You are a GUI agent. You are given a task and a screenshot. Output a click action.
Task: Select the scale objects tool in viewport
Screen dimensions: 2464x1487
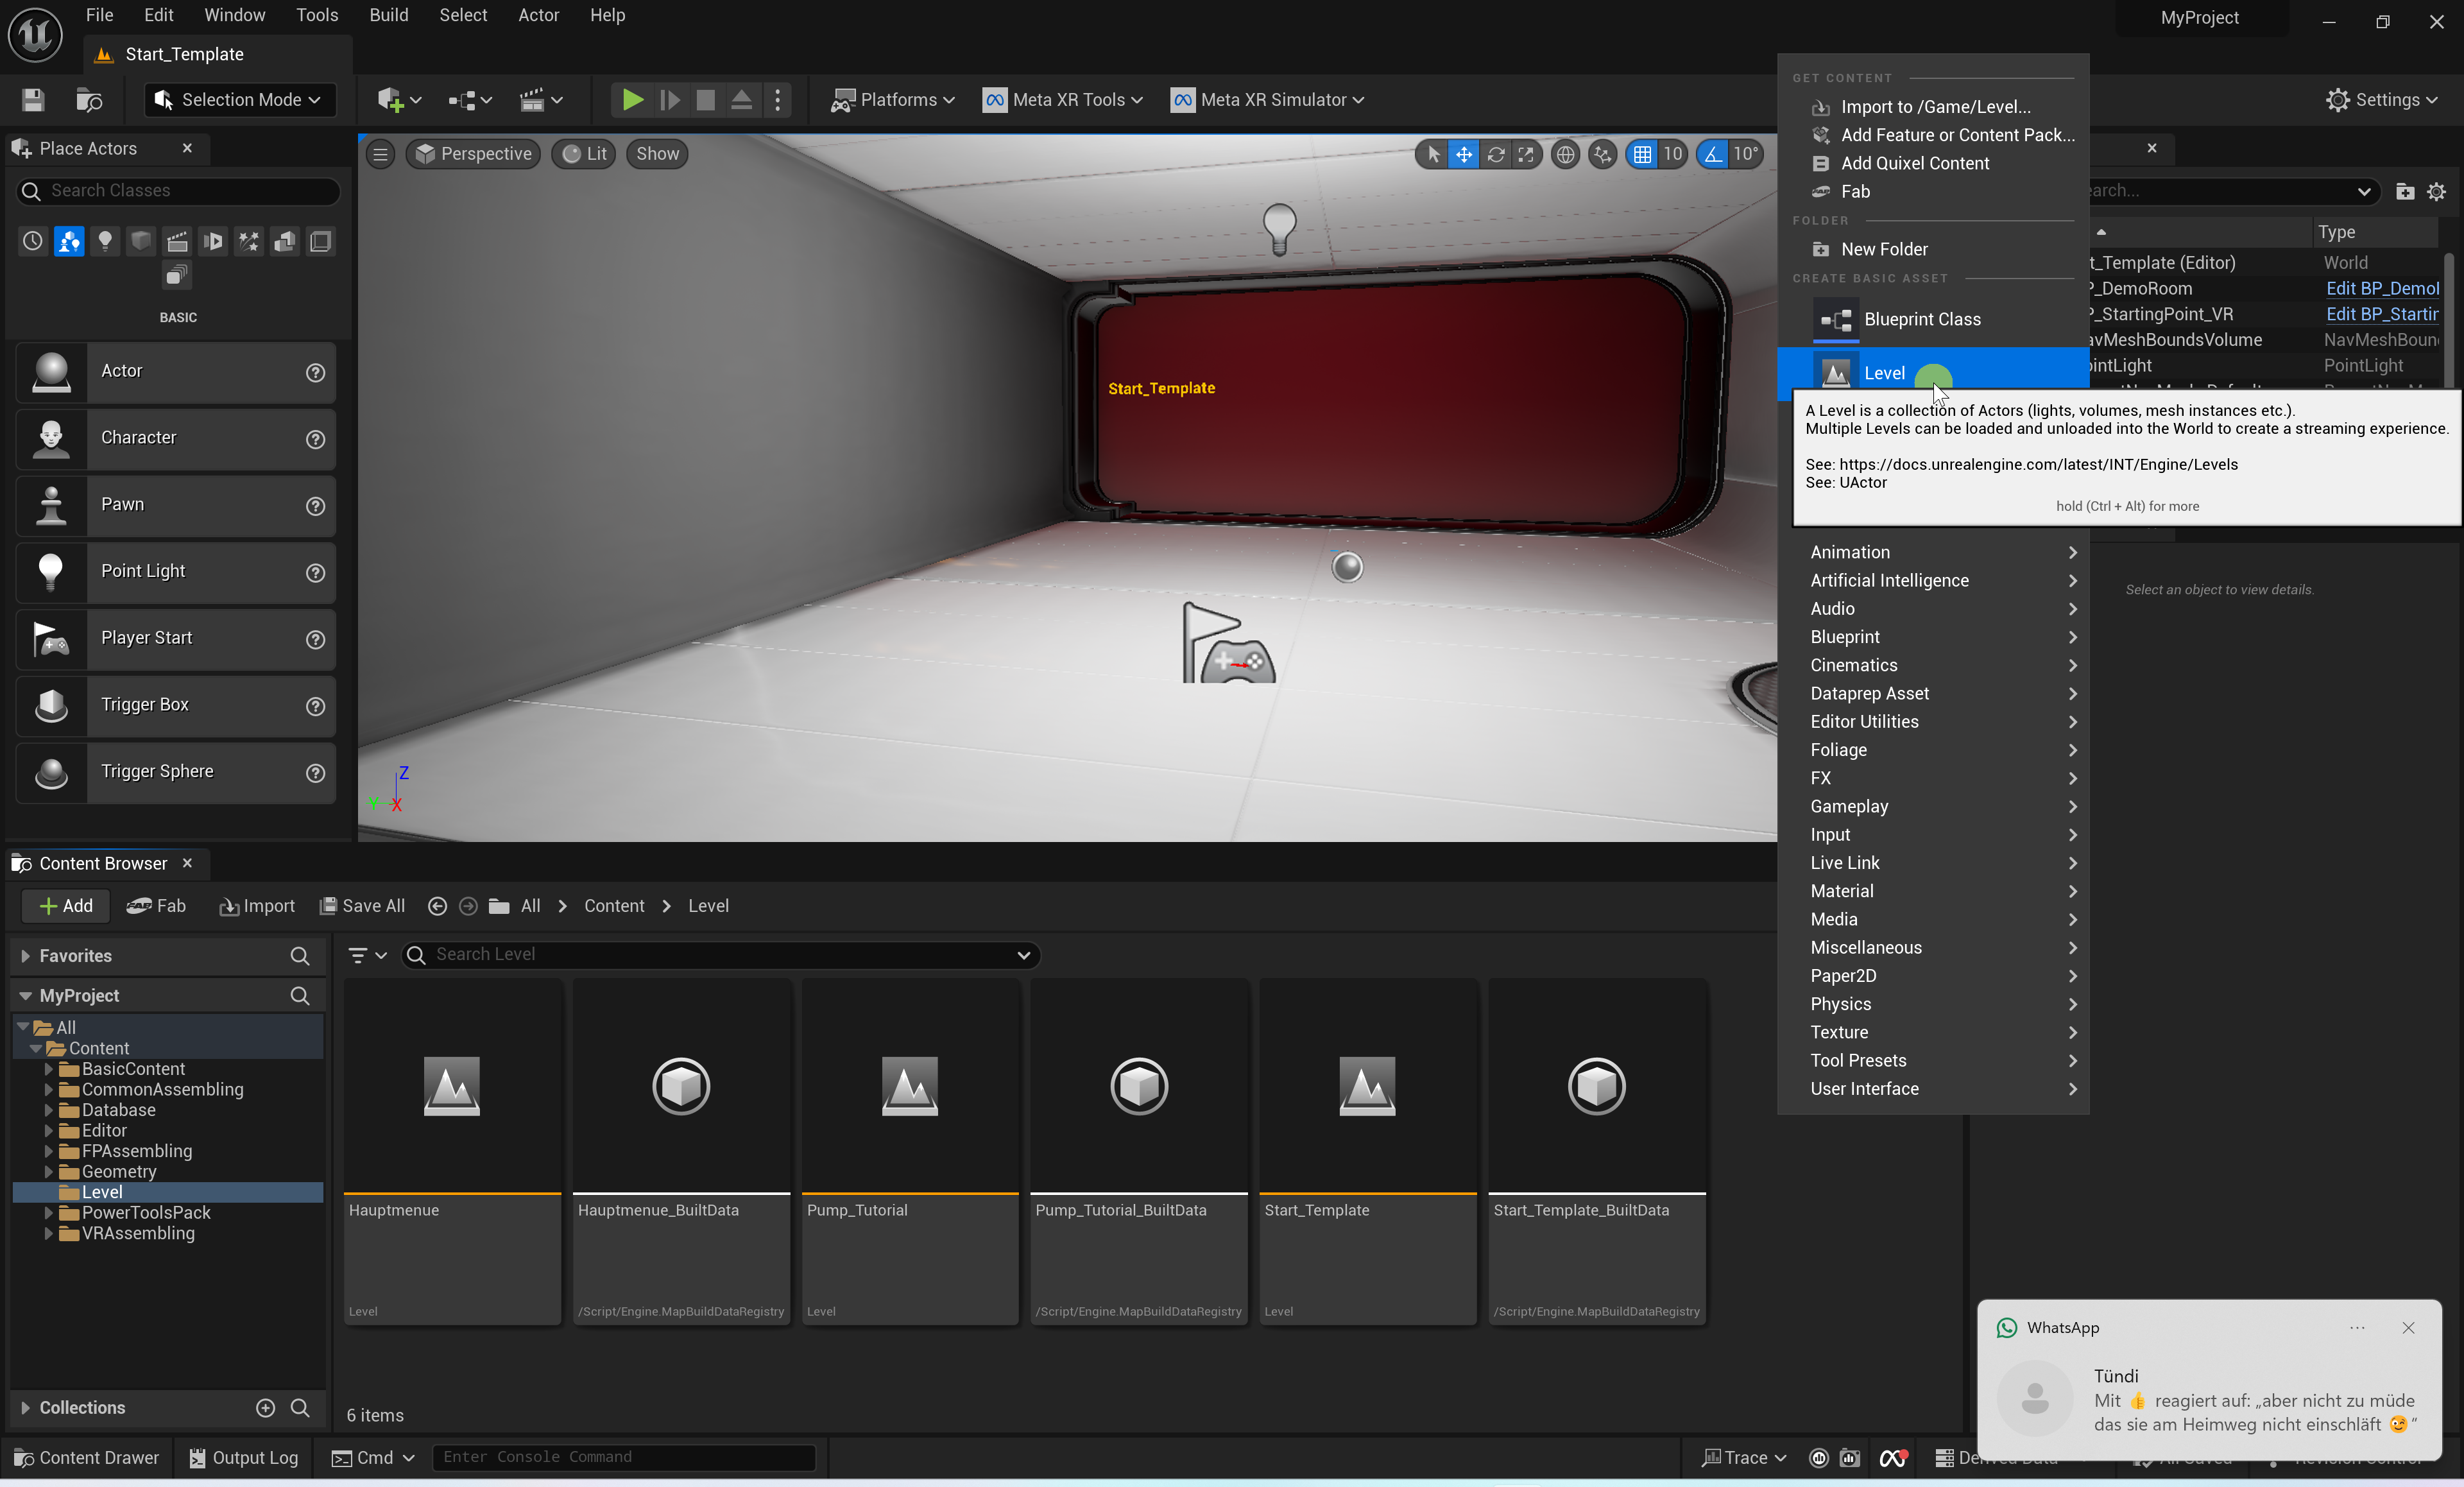point(1526,154)
